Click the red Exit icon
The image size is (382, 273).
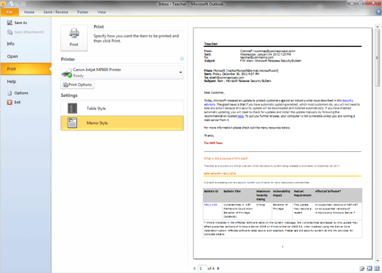pos(10,102)
